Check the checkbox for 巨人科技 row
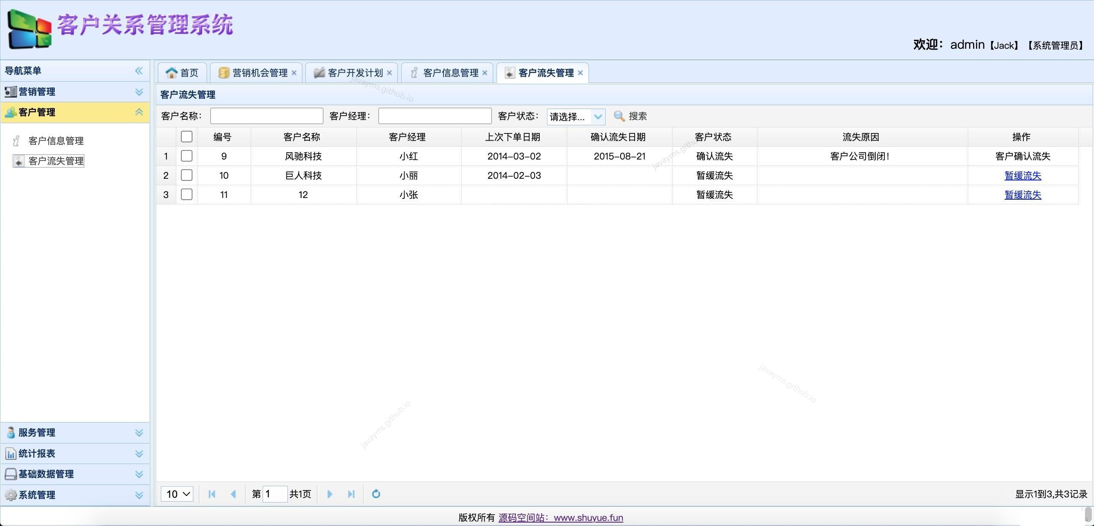This screenshot has width=1094, height=526. tap(186, 175)
